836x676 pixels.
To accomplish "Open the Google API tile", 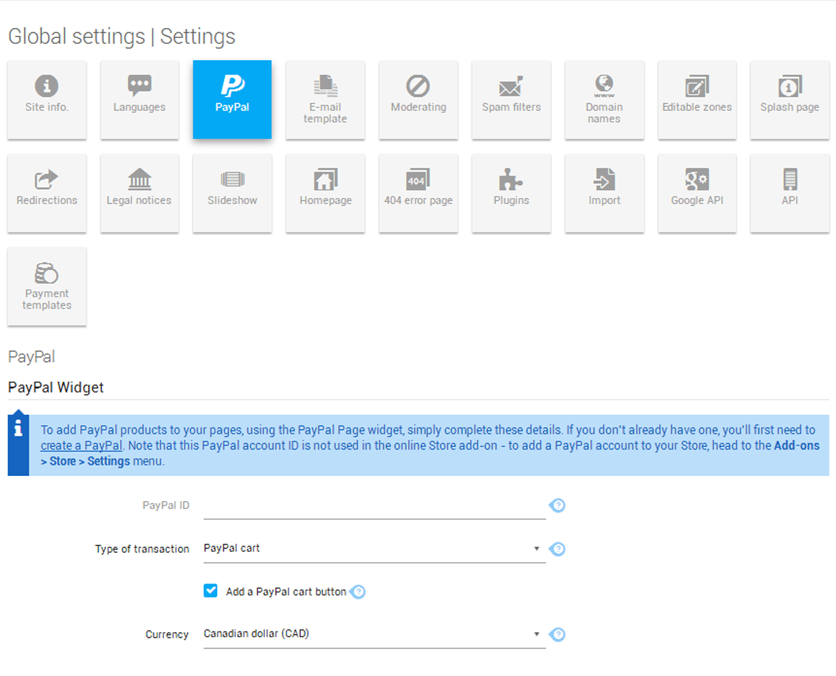I will point(697,193).
